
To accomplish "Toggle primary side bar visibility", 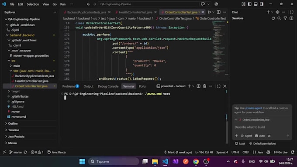I will [249, 4].
